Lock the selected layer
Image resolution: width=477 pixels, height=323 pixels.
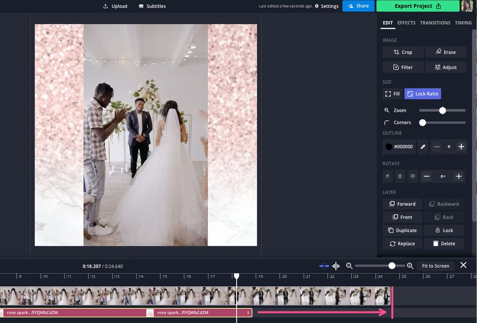click(444, 230)
